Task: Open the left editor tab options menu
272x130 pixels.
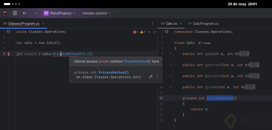Action: tap(152, 23)
